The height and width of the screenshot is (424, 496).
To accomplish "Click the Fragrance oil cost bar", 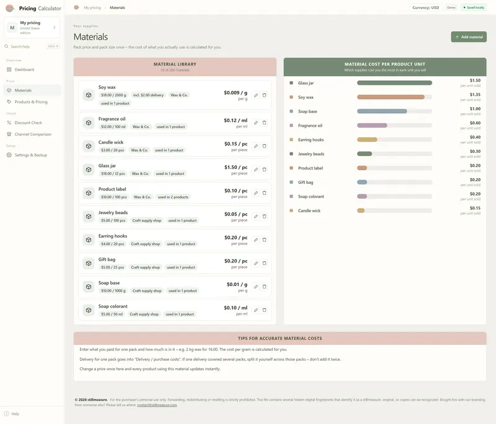I will [394, 126].
